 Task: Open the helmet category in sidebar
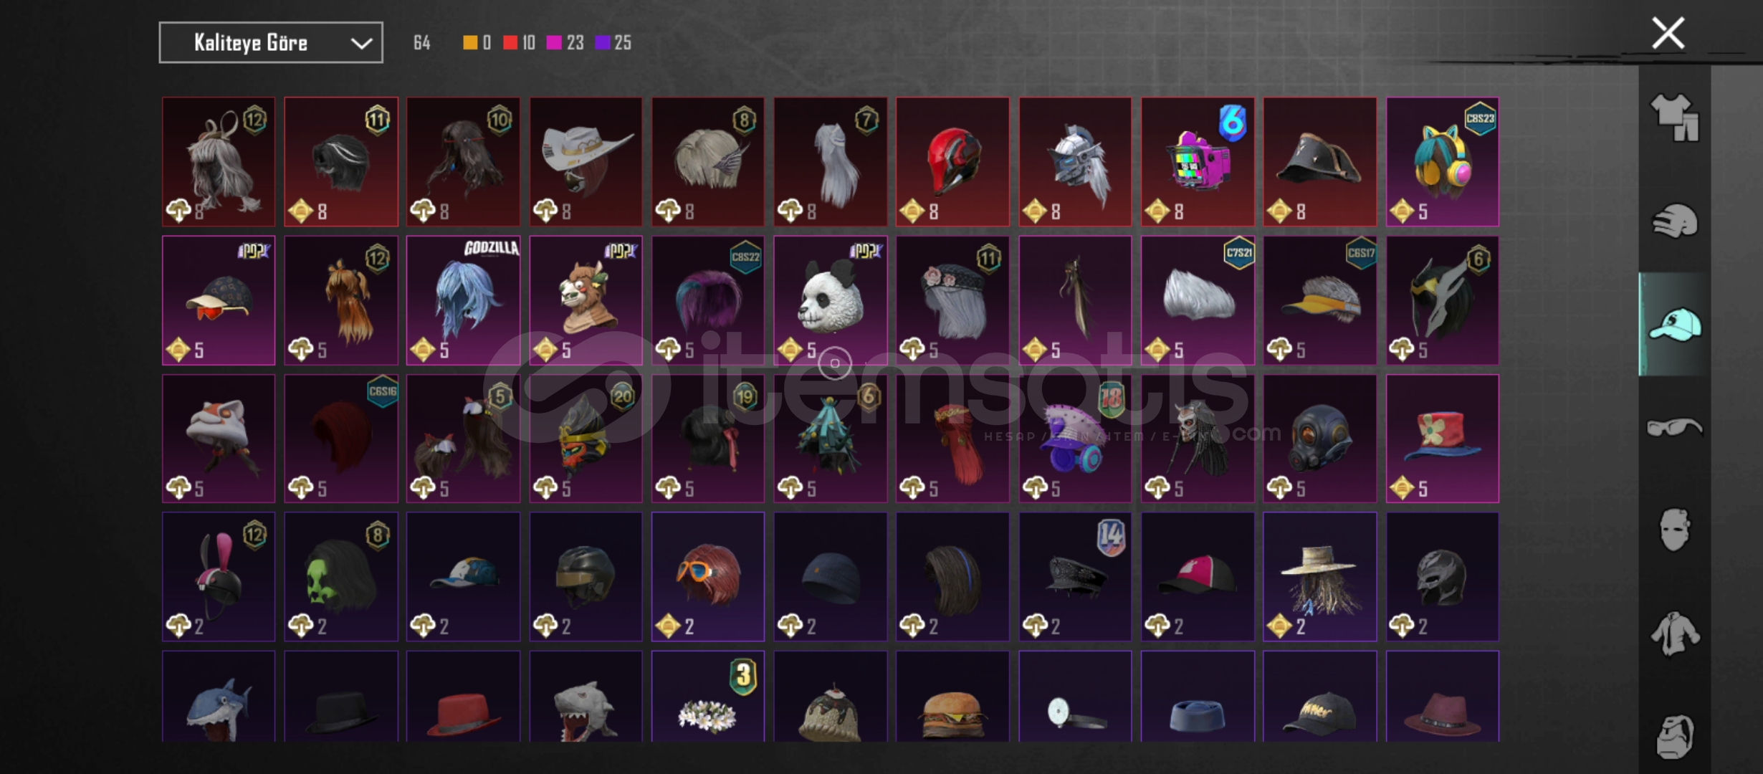(1675, 221)
